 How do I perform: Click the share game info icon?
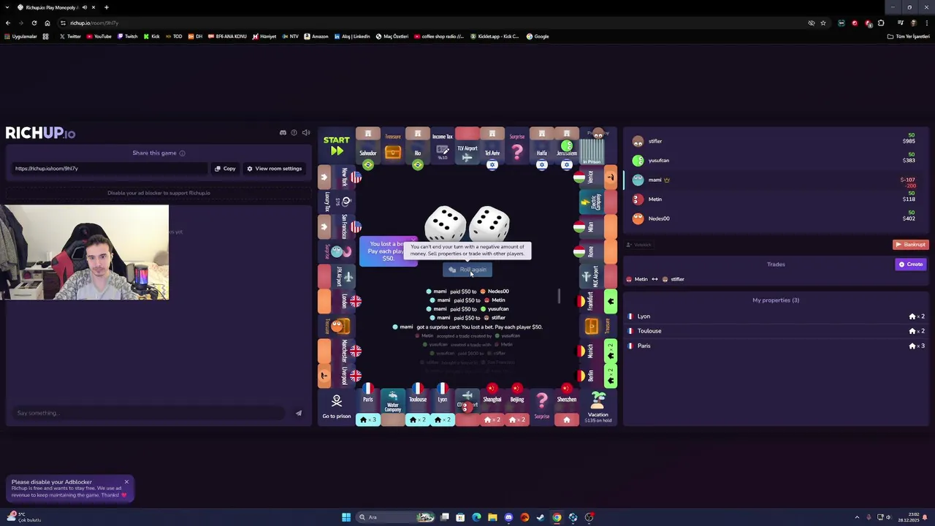click(x=182, y=153)
